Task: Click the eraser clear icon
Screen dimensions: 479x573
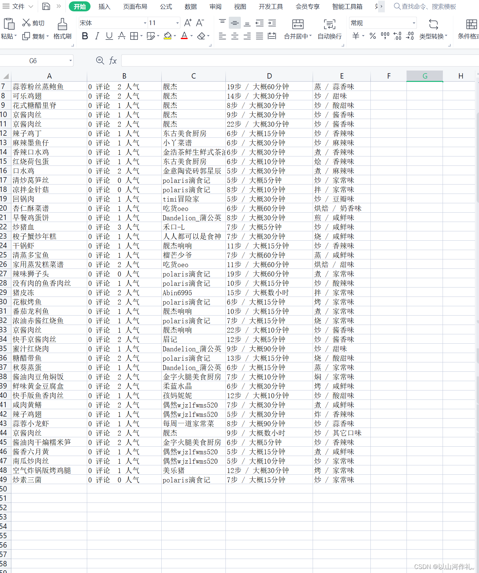Action: (201, 36)
